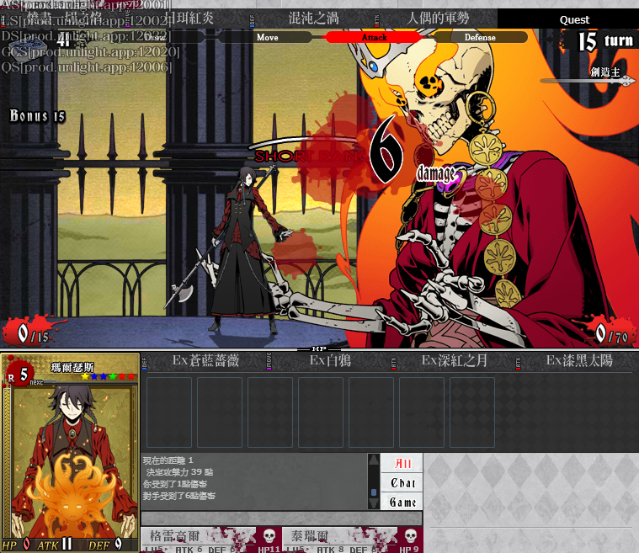Click the chat message input bar
The image size is (639, 553).
[x=281, y=518]
